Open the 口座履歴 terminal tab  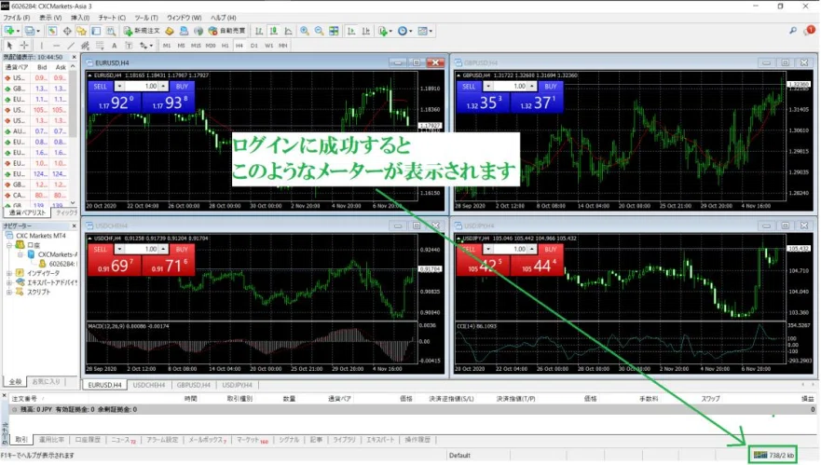[x=88, y=440]
